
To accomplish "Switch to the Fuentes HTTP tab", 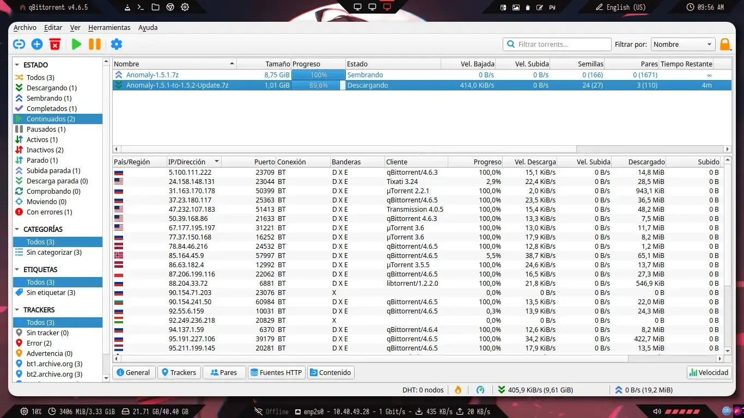I will (276, 373).
